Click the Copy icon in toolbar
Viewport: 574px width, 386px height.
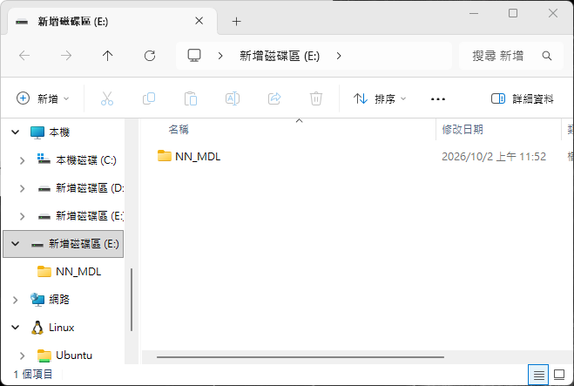pos(149,98)
